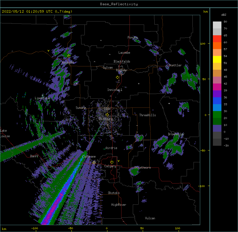The height and width of the screenshot is (232, 238).
Task: Click the yellow station marker near RockyMH
Action: pyautogui.click(x=69, y=56)
